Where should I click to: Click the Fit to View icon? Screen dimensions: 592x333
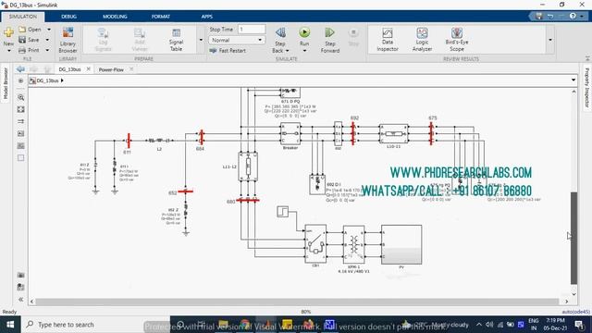click(x=20, y=109)
